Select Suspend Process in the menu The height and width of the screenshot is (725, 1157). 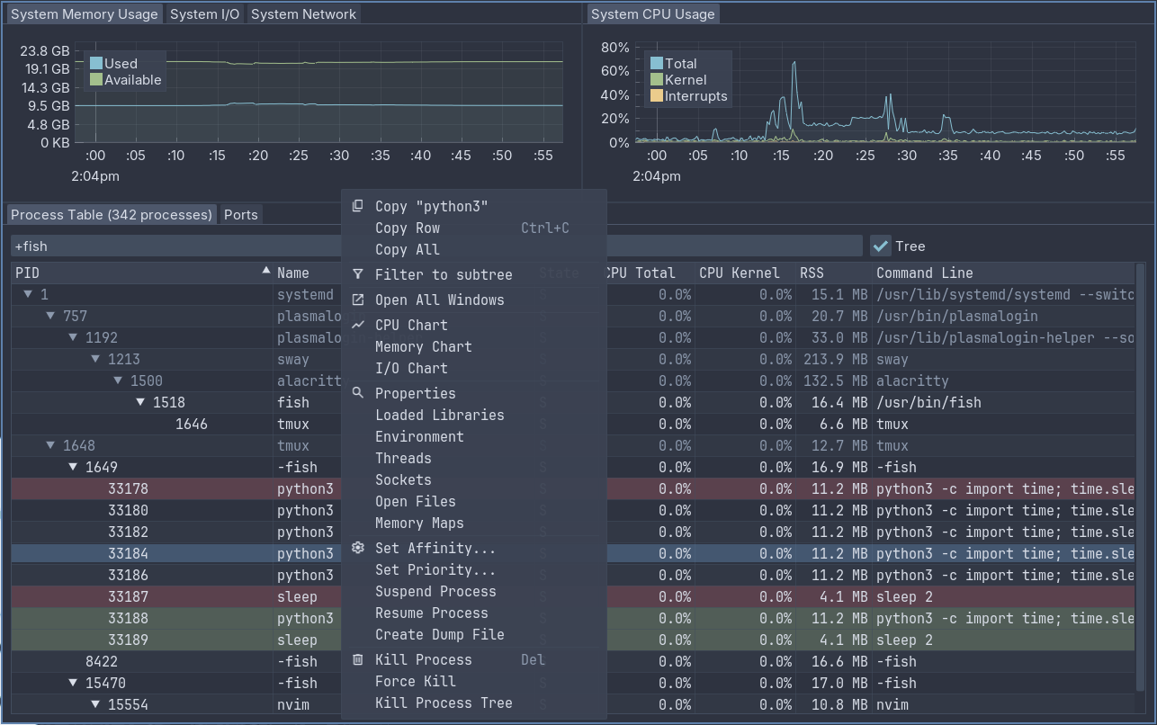(435, 591)
